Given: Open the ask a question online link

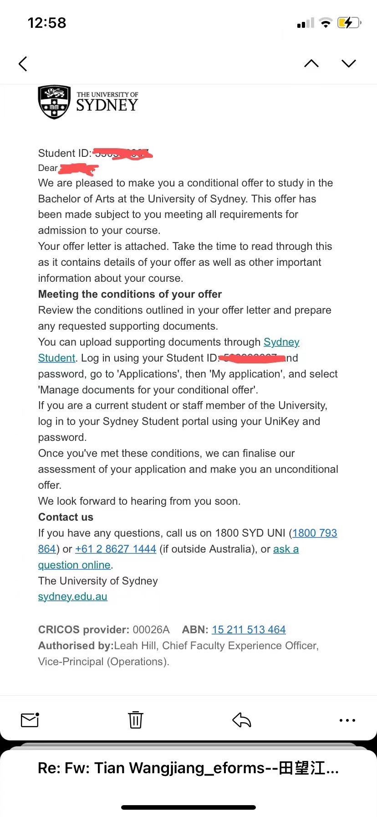Looking at the screenshot, I should 74,565.
